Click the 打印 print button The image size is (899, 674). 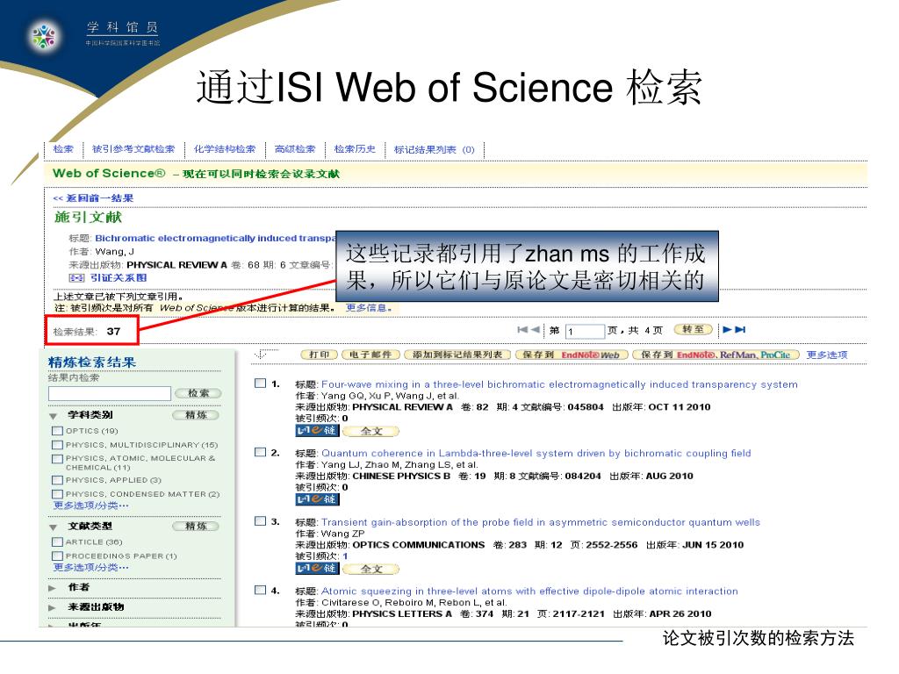point(320,355)
